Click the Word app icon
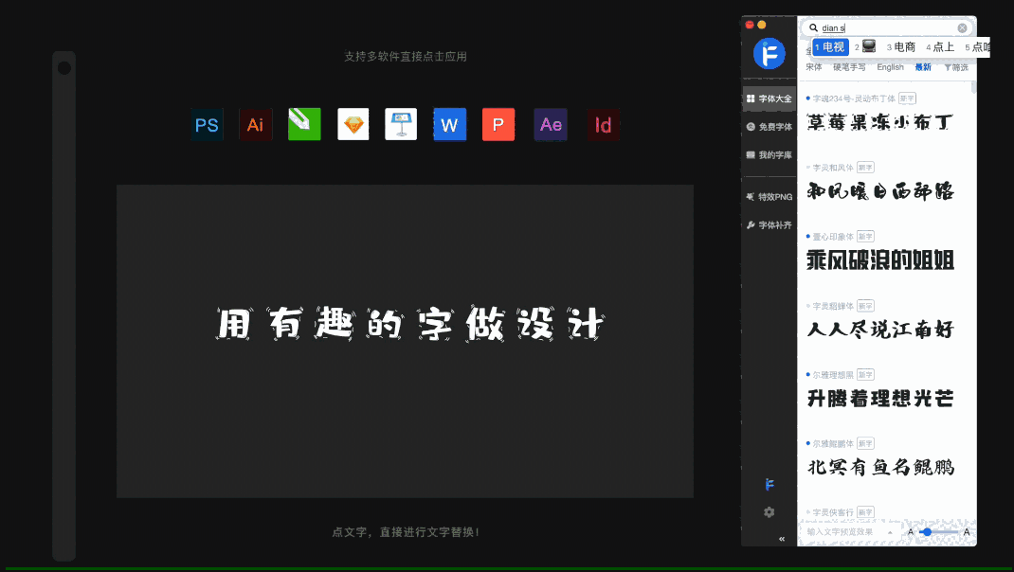Screen dimensions: 1014x572 [449, 124]
